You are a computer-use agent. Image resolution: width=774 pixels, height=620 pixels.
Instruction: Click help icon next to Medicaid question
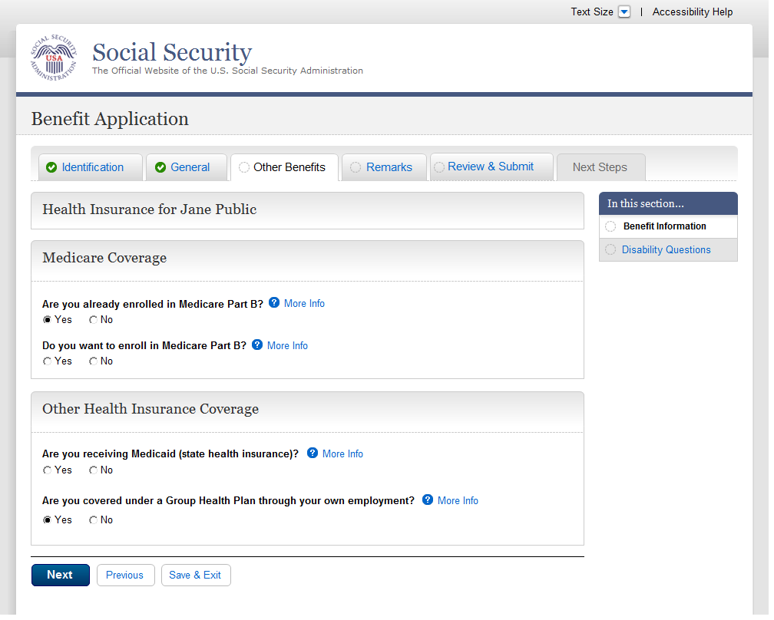pyautogui.click(x=313, y=453)
